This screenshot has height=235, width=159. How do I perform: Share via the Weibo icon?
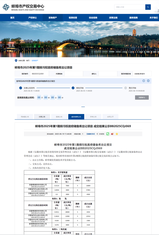click(x=112, y=134)
